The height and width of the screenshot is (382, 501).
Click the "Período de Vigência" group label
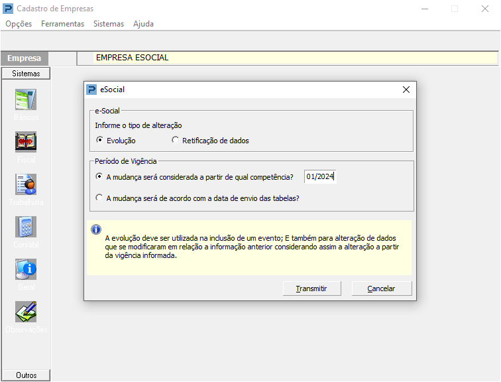pyautogui.click(x=125, y=161)
